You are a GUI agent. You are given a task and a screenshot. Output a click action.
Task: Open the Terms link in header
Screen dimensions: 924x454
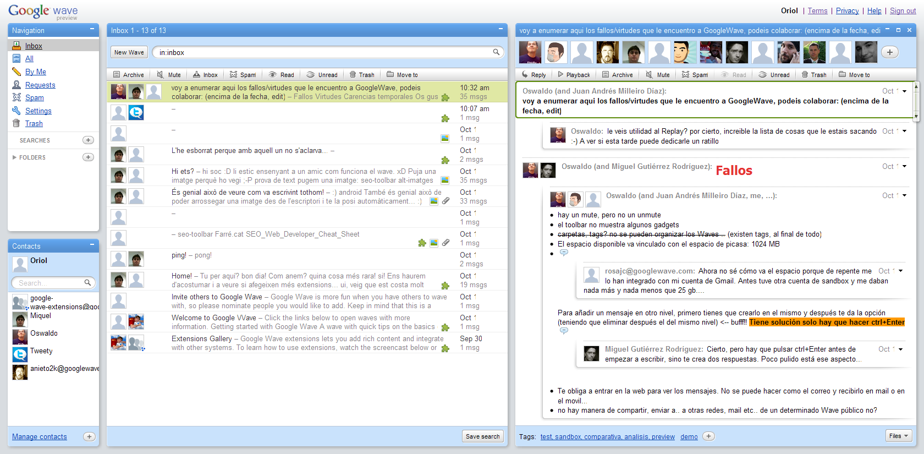(x=817, y=10)
